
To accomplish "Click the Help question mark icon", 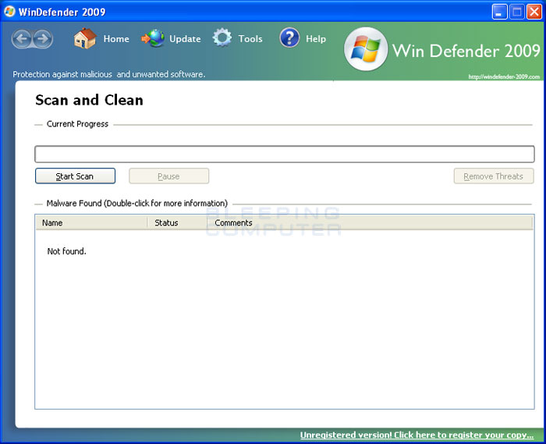I will point(289,37).
